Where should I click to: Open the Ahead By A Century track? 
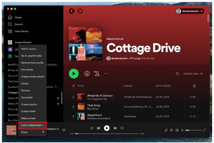tap(100, 95)
